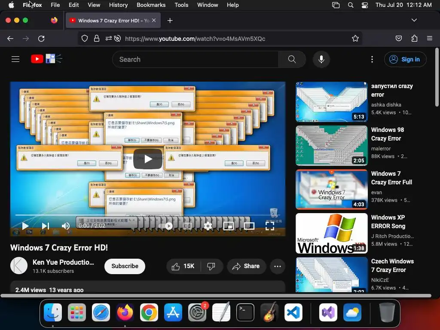This screenshot has height=330, width=440.
Task: Open the Ken Yue Productions channel avatar
Action: coord(19,266)
